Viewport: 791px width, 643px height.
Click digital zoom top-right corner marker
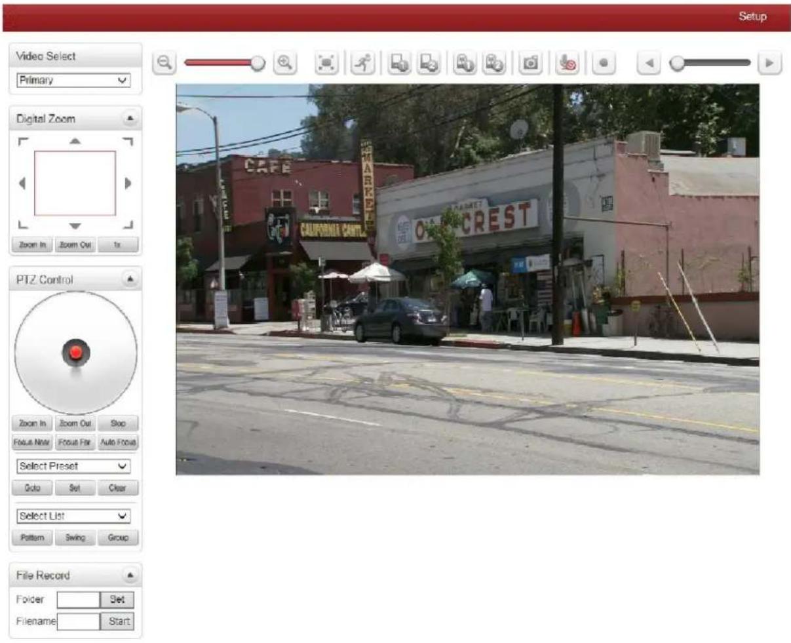128,142
